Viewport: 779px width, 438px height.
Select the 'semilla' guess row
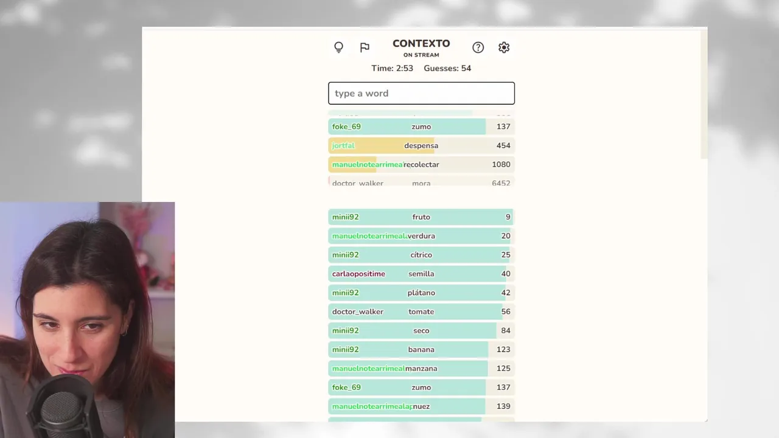tap(421, 274)
